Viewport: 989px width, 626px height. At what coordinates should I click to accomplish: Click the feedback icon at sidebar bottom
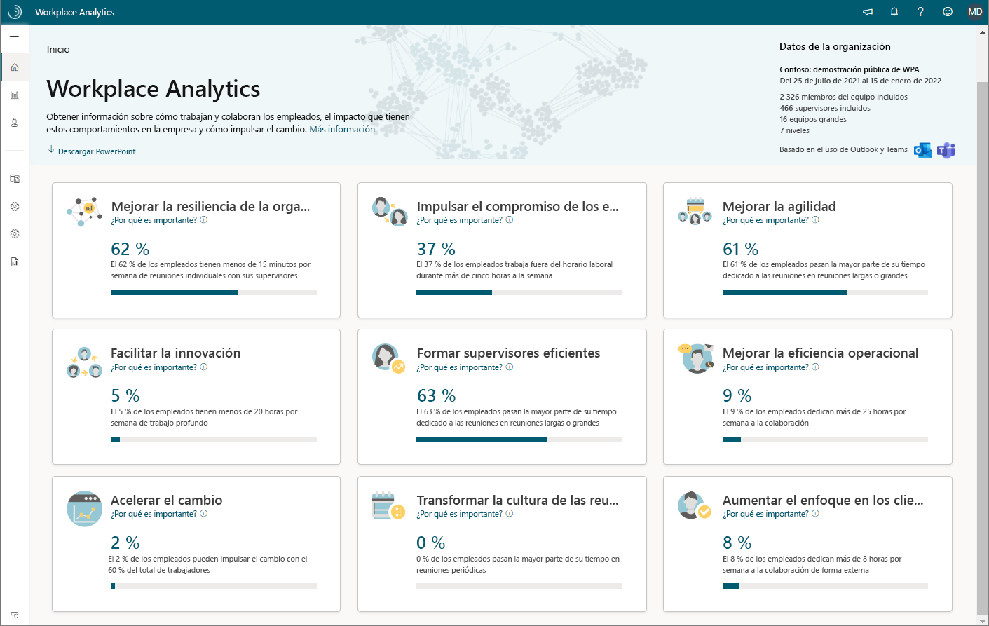pyautogui.click(x=15, y=615)
